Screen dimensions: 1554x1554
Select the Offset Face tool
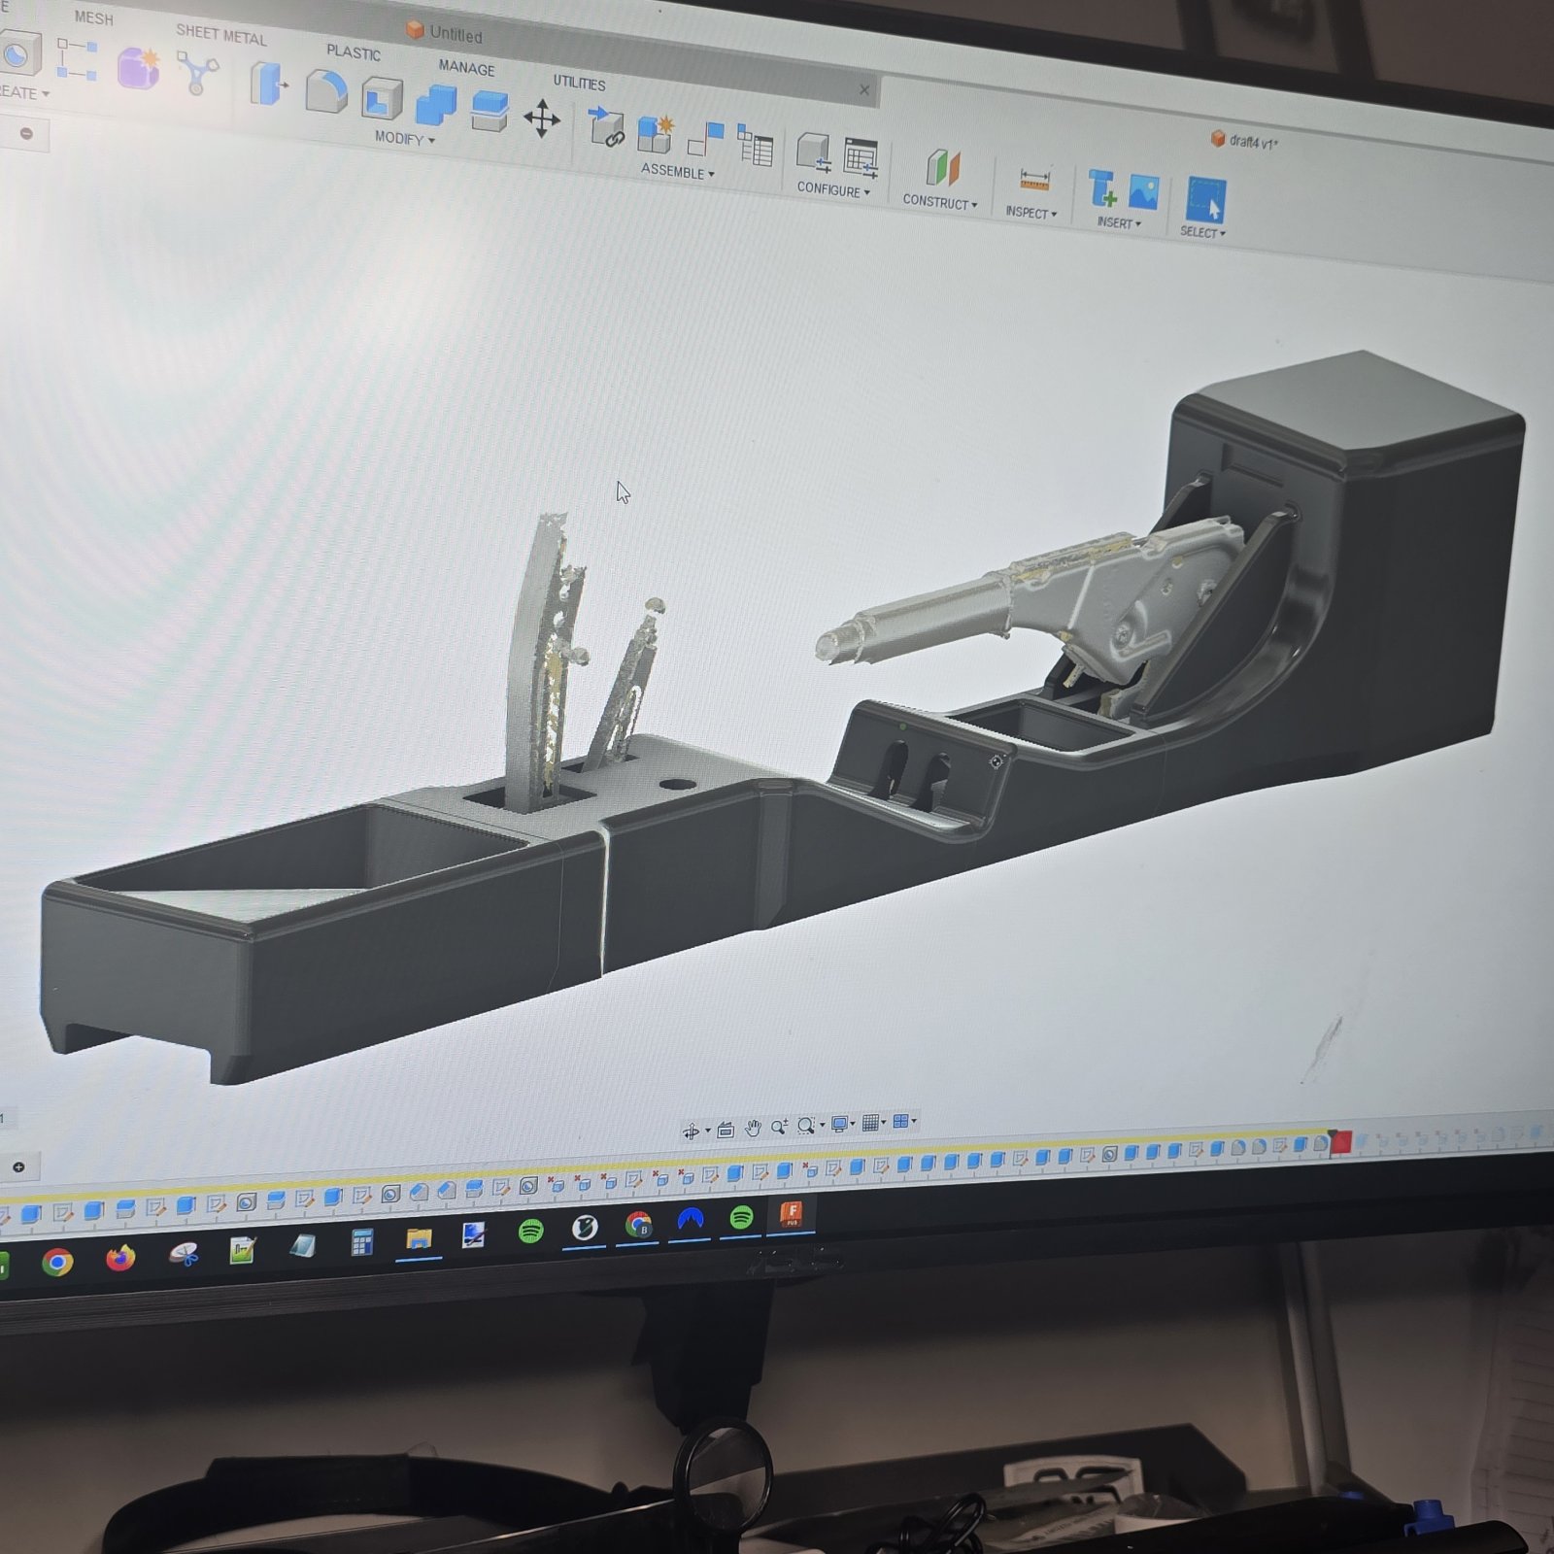pyautogui.click(x=489, y=111)
